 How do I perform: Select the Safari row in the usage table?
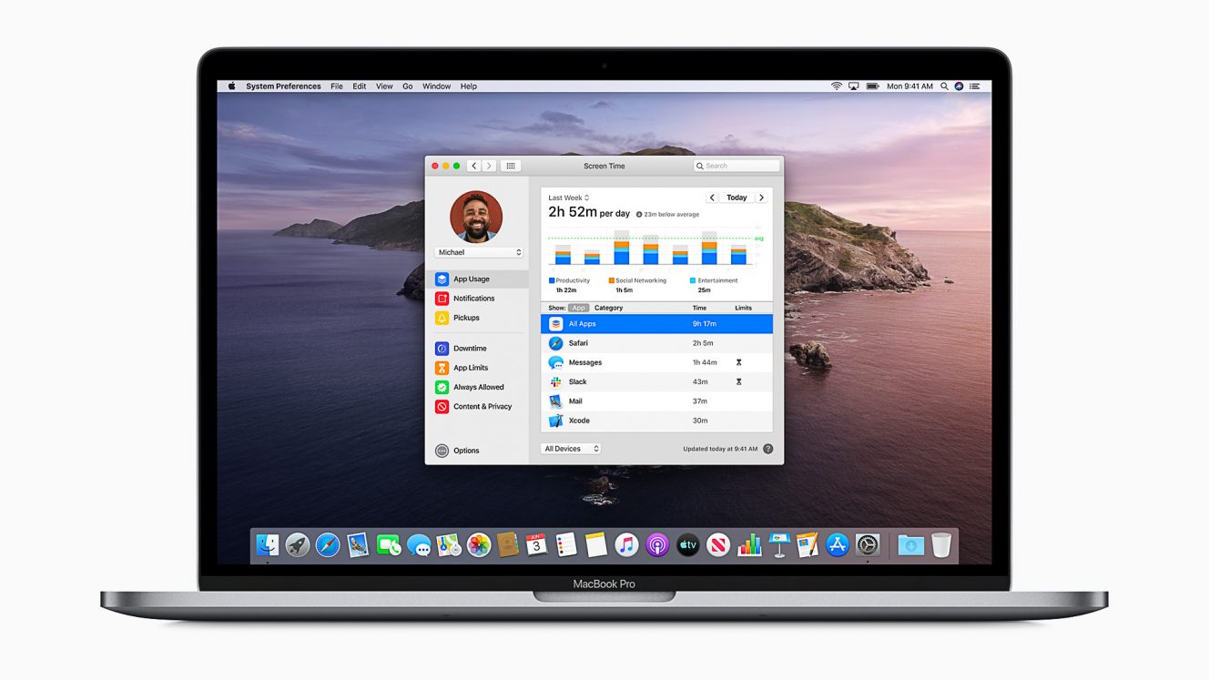click(x=656, y=343)
